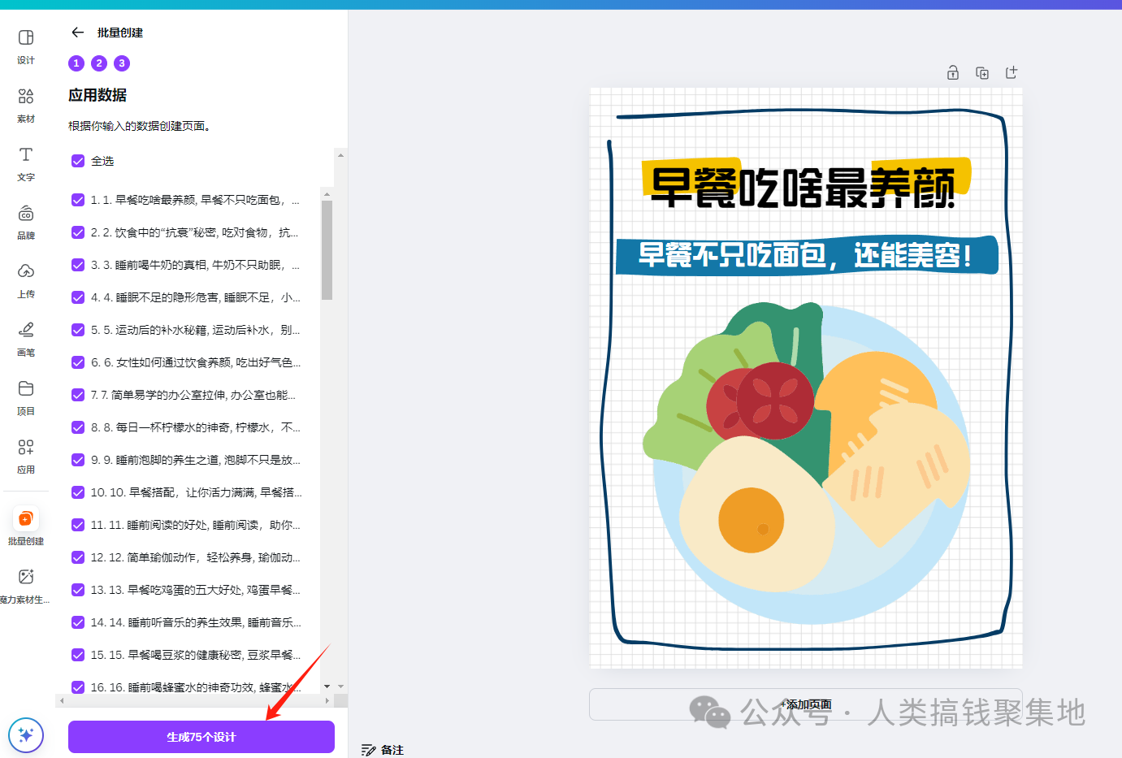Viewport: 1122px width, 758px height.
Task: Switch to step 3 of 批量创建
Action: point(121,63)
